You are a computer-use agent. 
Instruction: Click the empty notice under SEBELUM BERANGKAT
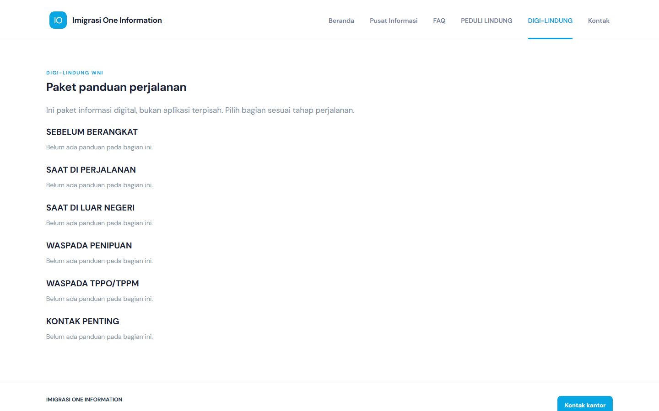(x=99, y=147)
